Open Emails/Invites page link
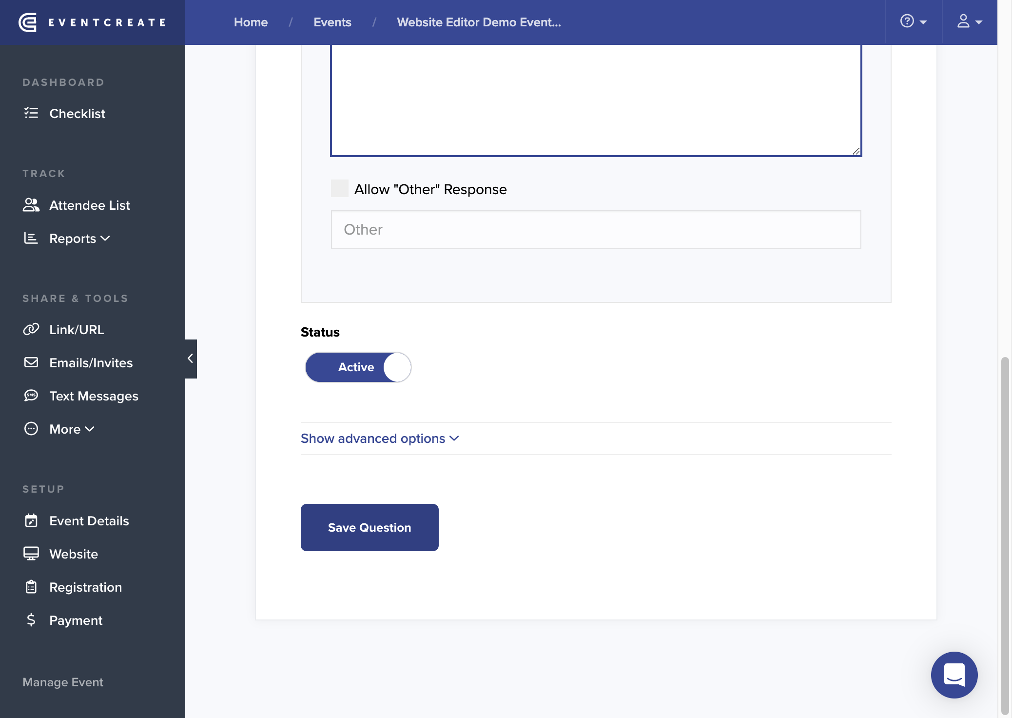 point(91,363)
